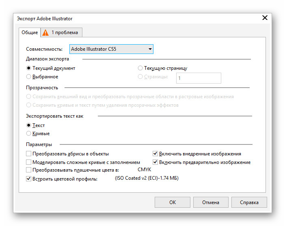Uncheck Включить предварительно изображение checkbox
The width and height of the screenshot is (285, 226).
(155, 162)
